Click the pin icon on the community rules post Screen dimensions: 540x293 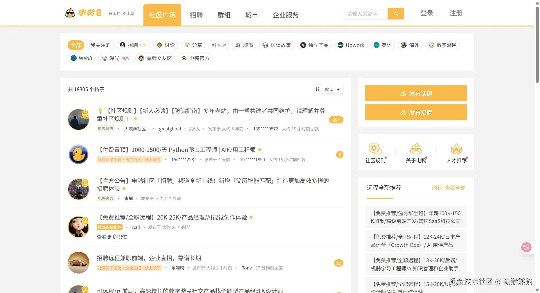point(135,119)
